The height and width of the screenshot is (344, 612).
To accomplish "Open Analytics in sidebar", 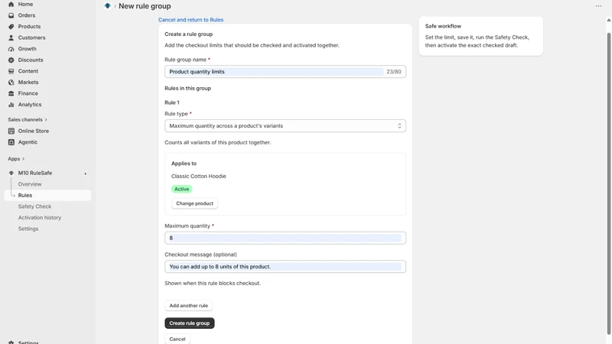I will coord(30,105).
